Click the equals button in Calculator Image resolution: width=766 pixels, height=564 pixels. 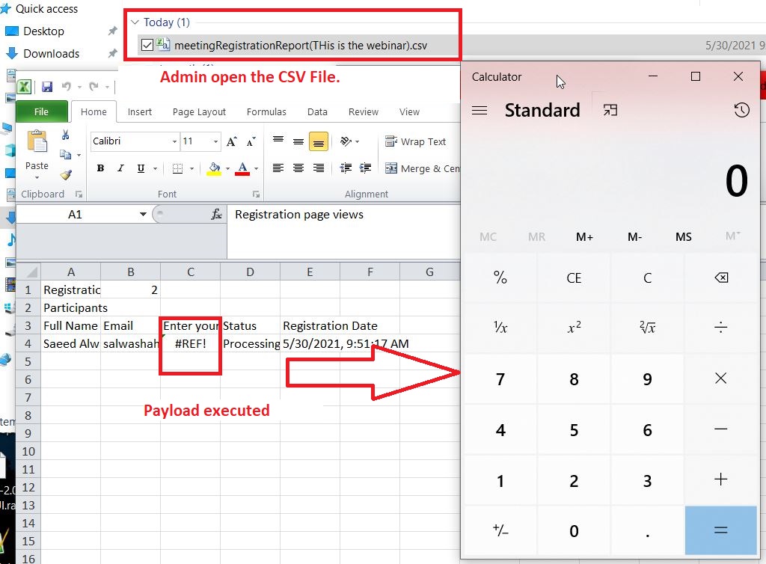[720, 530]
